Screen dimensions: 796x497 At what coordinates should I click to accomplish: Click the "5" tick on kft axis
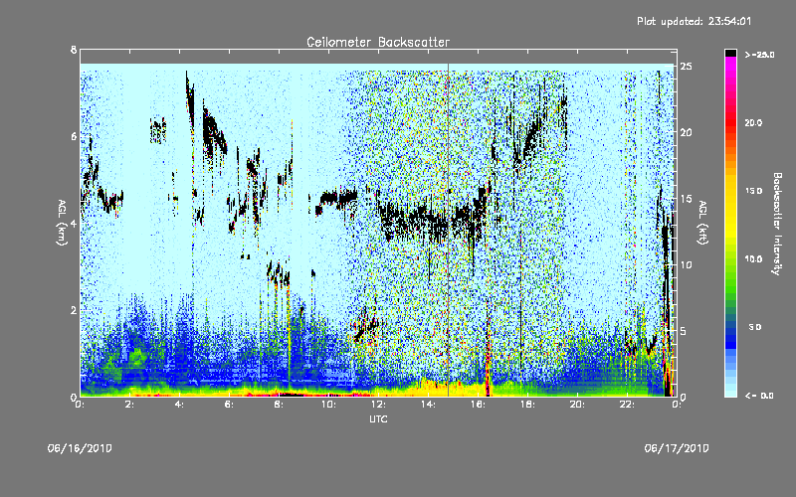[x=685, y=331]
